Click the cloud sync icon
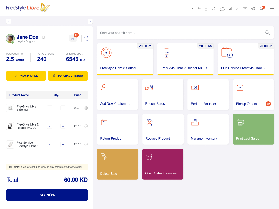This screenshot has height=209, width=279. 222,9
